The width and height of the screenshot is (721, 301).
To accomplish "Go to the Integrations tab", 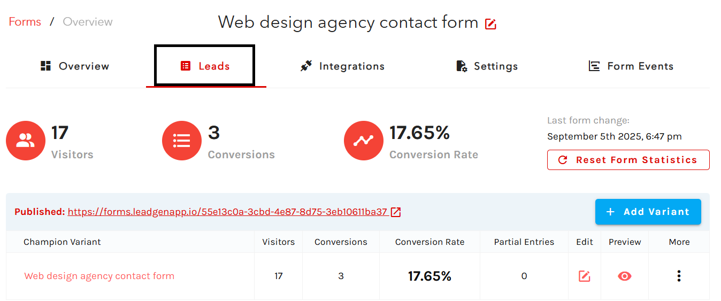I will (x=342, y=66).
